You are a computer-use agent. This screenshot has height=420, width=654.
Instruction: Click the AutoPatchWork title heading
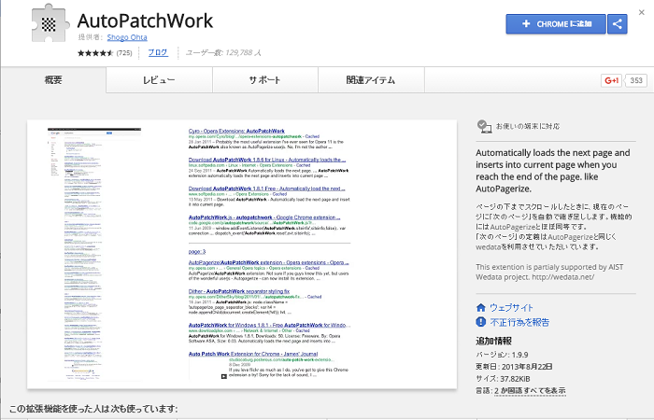point(145,21)
